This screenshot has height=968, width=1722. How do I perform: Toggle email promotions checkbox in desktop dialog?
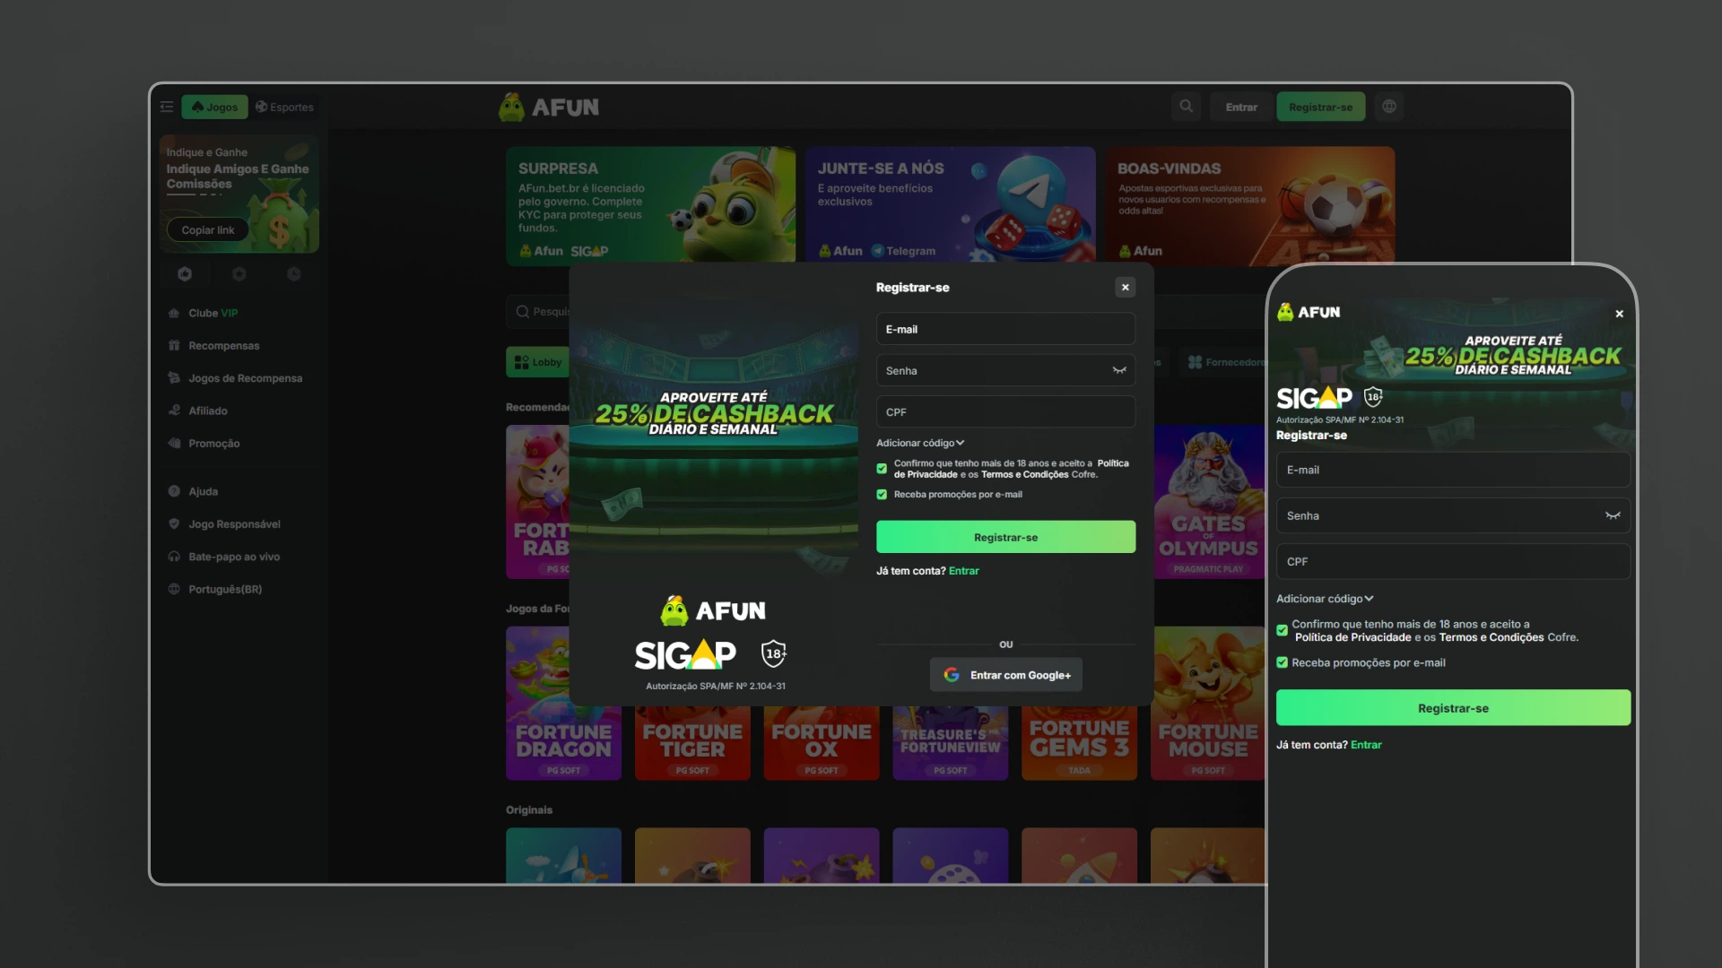[882, 495]
